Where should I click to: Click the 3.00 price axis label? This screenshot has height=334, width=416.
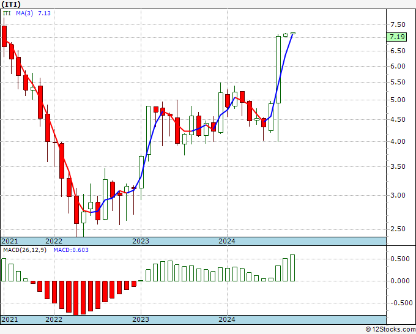pos(398,196)
